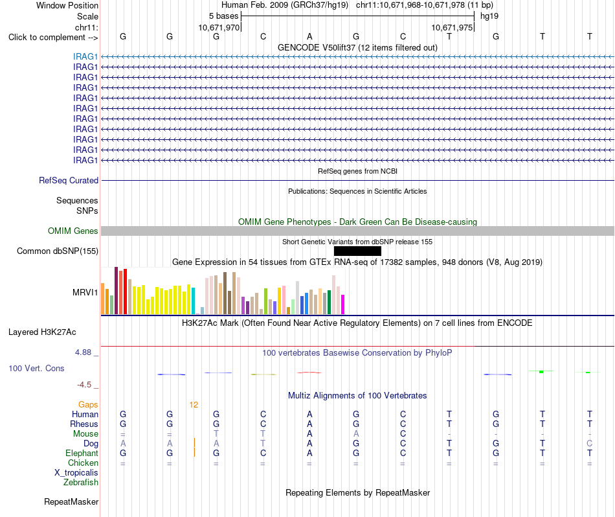Click the orange Gaps label
Screen dimensions: 615x517
pyautogui.click(x=88, y=404)
